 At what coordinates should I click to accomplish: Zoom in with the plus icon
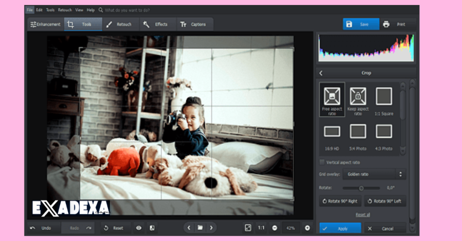pos(307,228)
